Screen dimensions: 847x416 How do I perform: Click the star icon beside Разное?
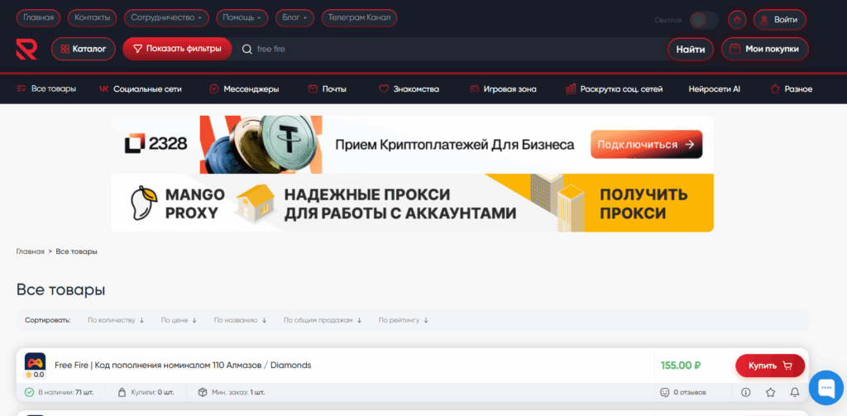pyautogui.click(x=775, y=89)
